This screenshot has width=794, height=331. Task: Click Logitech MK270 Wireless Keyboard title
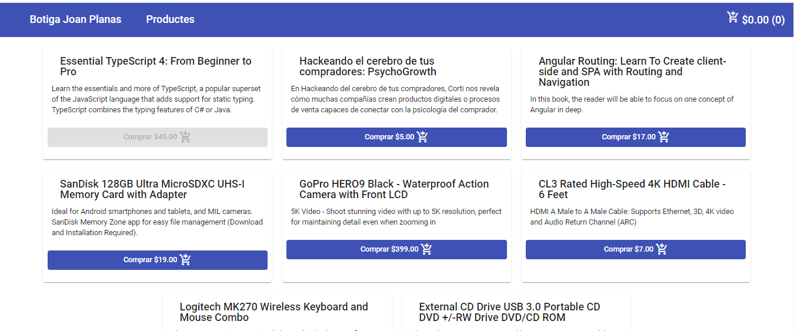[x=273, y=312]
